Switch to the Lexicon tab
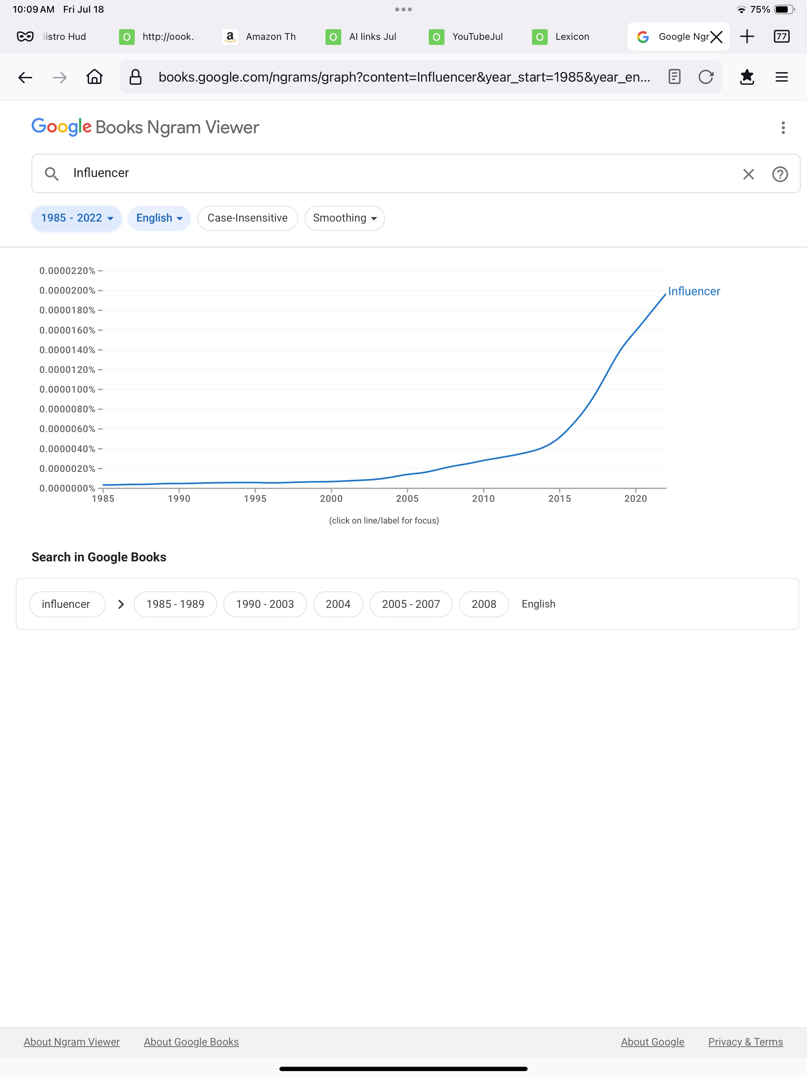Image resolution: width=807 pixels, height=1077 pixels. [x=561, y=37]
